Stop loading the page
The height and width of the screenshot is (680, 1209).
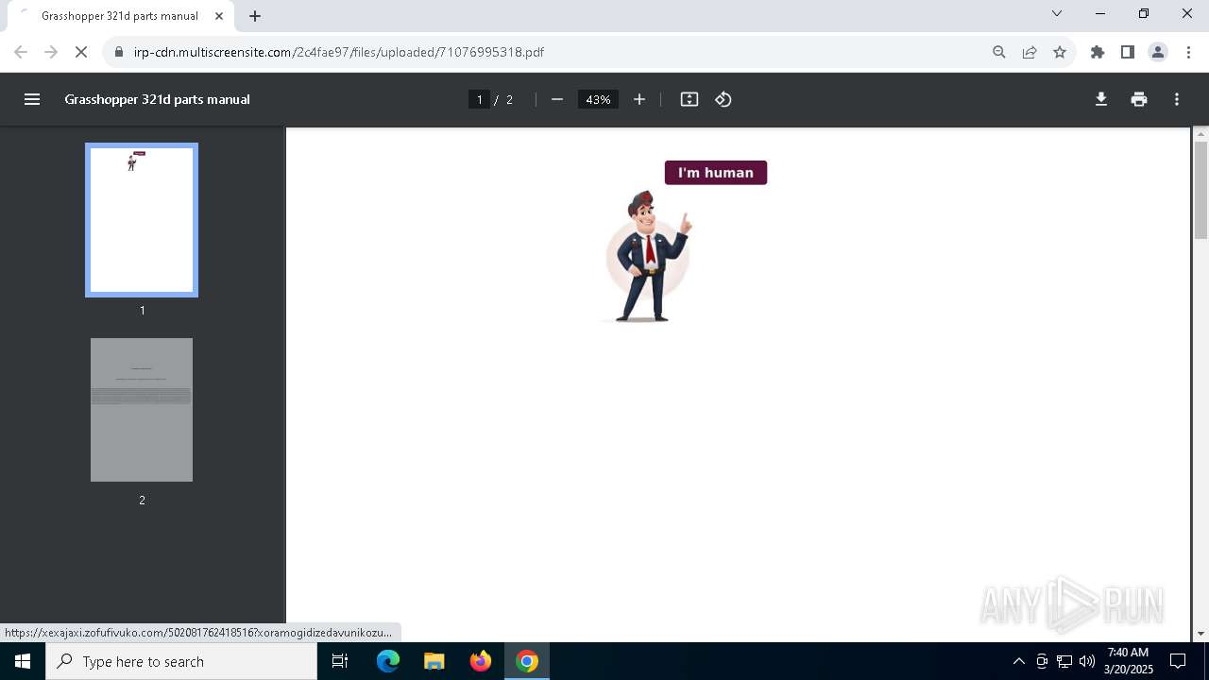click(x=81, y=52)
